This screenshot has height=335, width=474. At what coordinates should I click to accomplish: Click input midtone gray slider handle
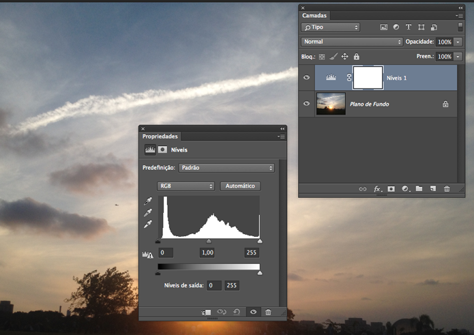pos(209,242)
